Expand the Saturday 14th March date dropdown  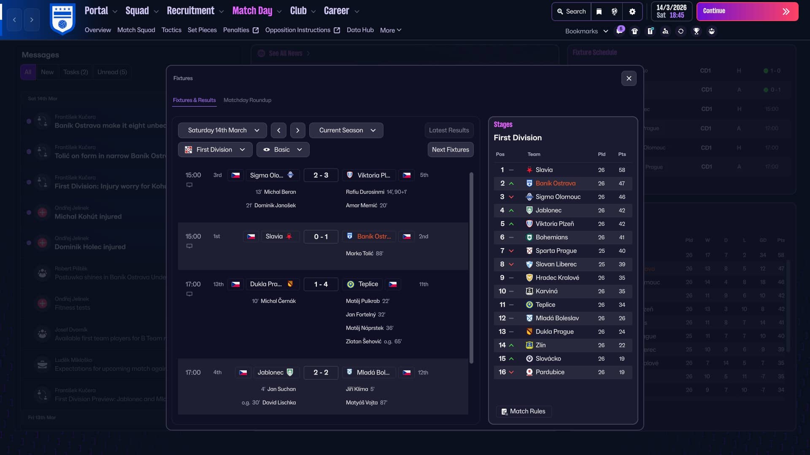[x=222, y=130]
